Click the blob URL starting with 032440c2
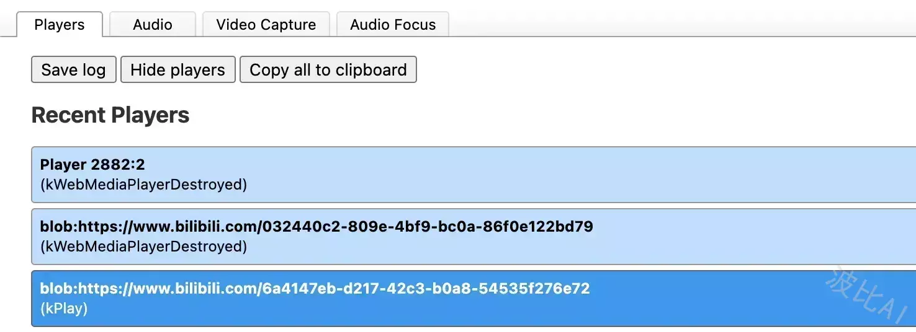Screen dimensions: 916x332 click(x=317, y=227)
